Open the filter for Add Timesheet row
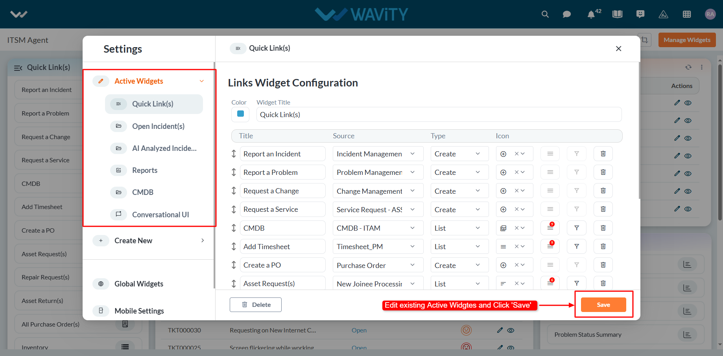This screenshot has width=723, height=356. click(577, 246)
